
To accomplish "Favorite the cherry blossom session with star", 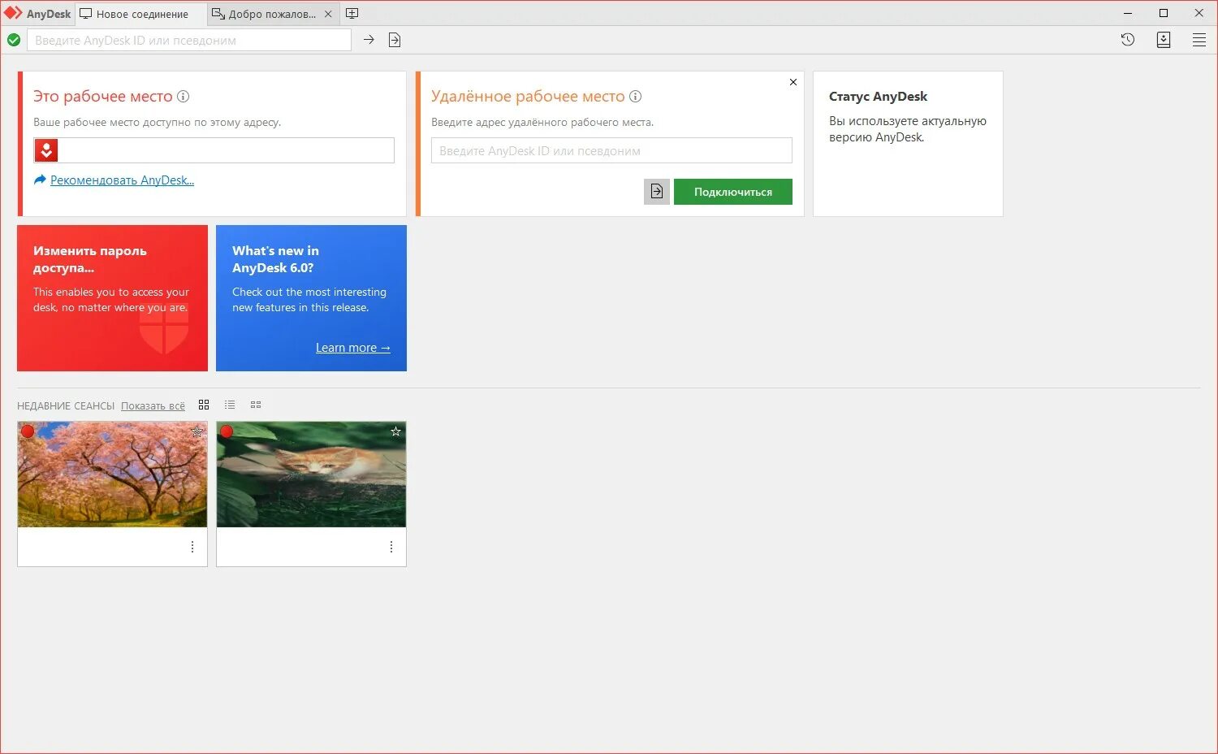I will pos(197,431).
